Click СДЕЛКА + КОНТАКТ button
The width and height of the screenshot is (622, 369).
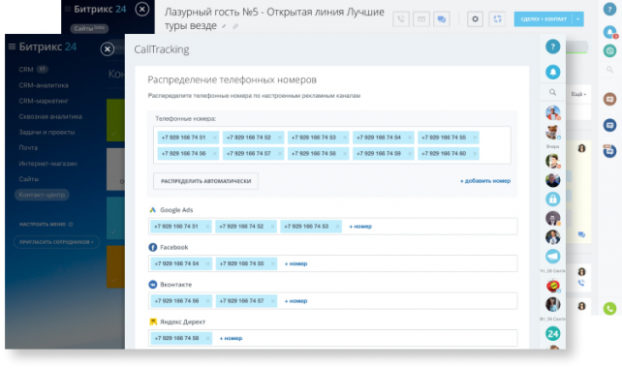coord(544,19)
